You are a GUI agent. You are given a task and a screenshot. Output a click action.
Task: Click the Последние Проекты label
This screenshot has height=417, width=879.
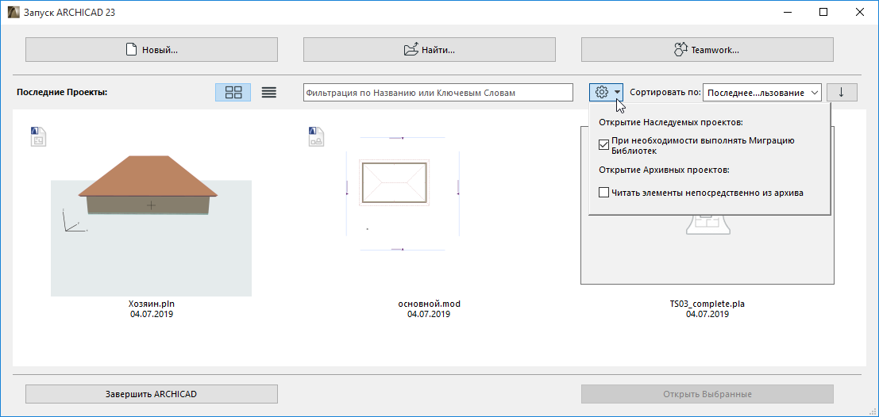62,92
